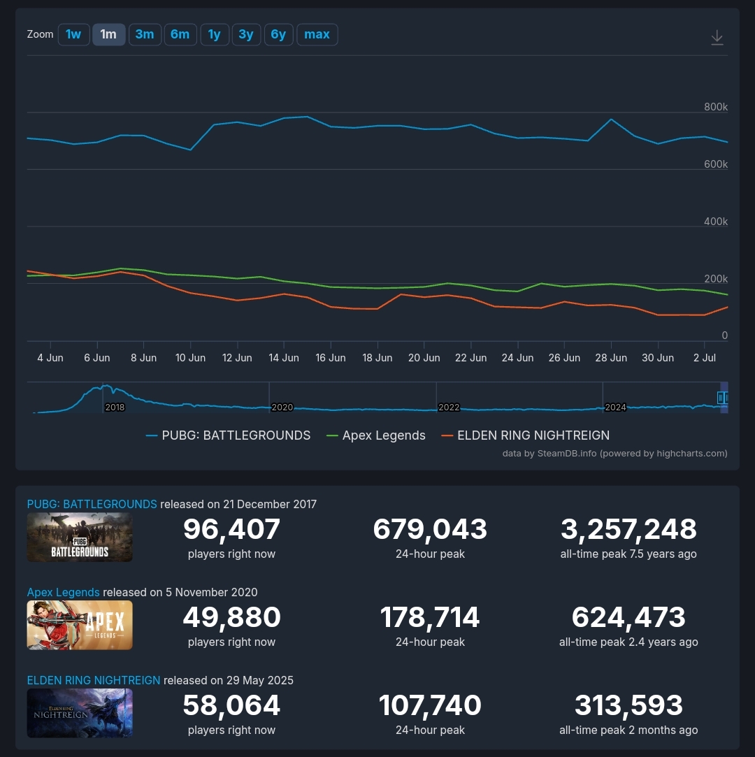The image size is (755, 757).
Task: Toggle PUBG: BATTLEGROUNDS series in legend
Action: (229, 435)
